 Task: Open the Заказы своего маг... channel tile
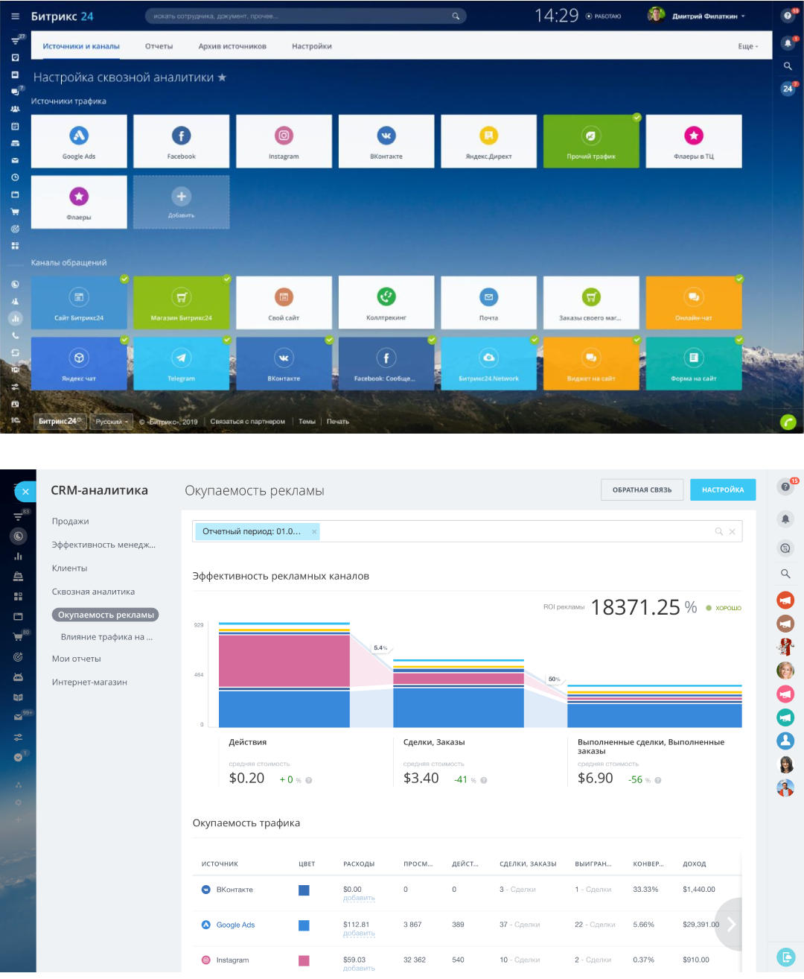pyautogui.click(x=591, y=302)
